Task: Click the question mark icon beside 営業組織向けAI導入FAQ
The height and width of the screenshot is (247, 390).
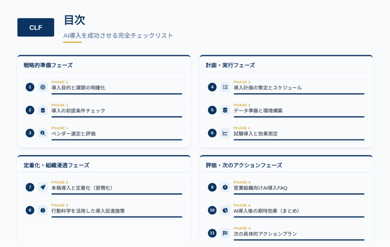Action: point(225,187)
